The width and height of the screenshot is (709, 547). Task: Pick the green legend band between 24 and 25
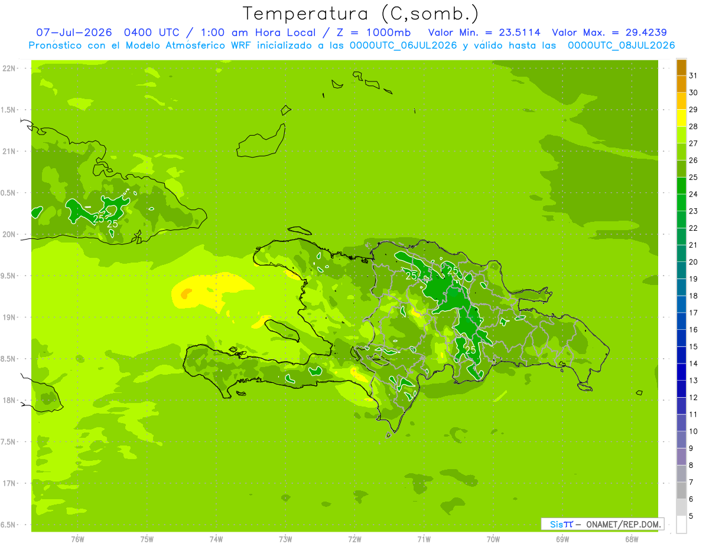click(681, 186)
